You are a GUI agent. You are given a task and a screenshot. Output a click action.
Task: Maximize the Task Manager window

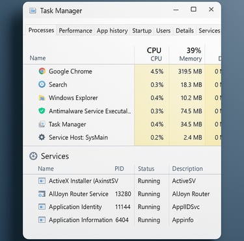[193, 9]
